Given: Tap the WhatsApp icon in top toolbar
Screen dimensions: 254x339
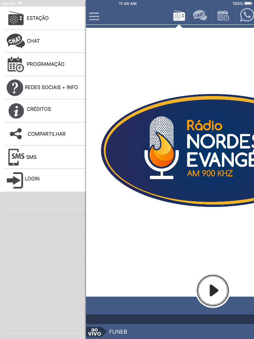Looking at the screenshot, I should coord(247,15).
